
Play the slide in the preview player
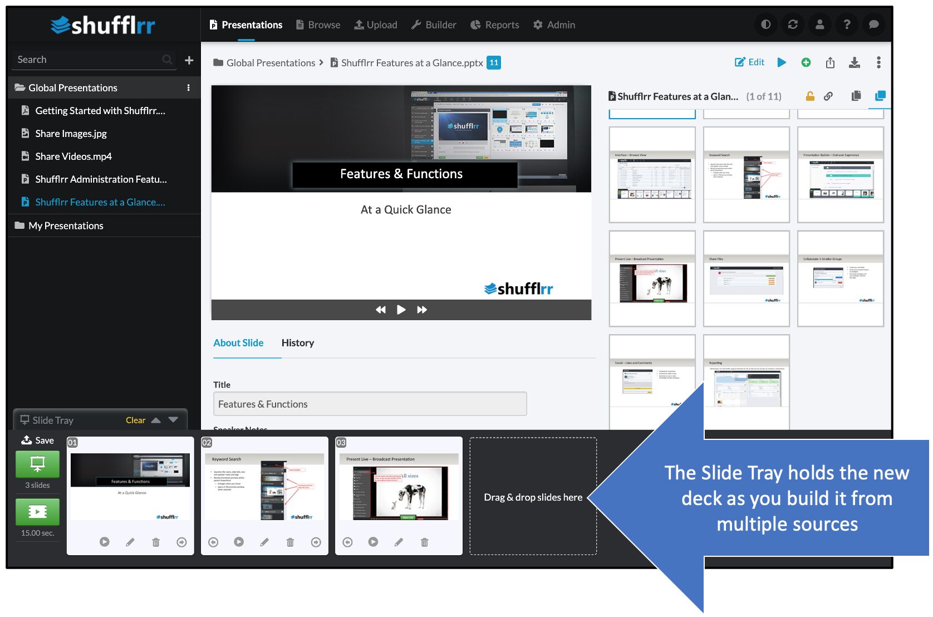pos(401,310)
